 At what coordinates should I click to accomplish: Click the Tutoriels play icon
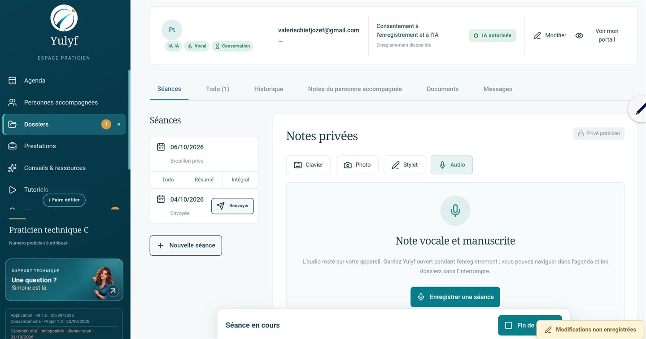click(x=13, y=190)
